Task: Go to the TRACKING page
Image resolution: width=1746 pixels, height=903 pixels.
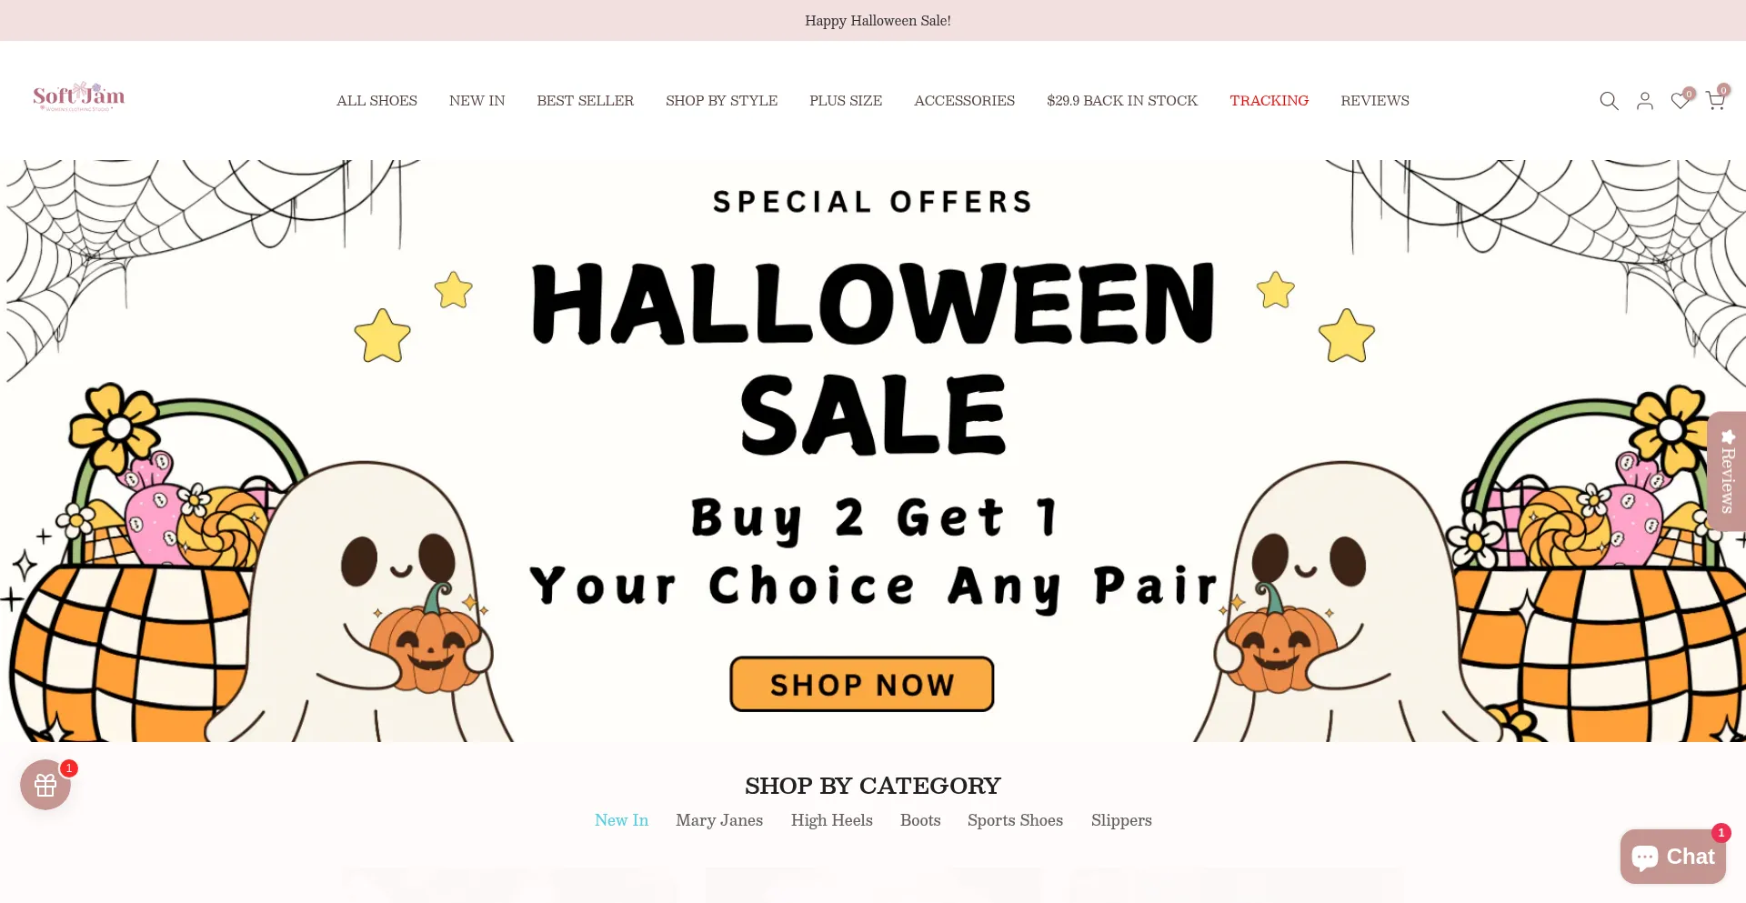Action: click(1269, 101)
